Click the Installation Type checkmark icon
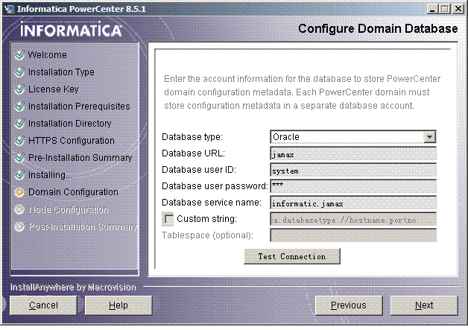Image resolution: width=468 pixels, height=330 pixels. click(x=19, y=72)
